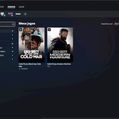
Task: Click the 'Call of Duty: Black Ops Cold War' title
Action: click(x=30, y=65)
